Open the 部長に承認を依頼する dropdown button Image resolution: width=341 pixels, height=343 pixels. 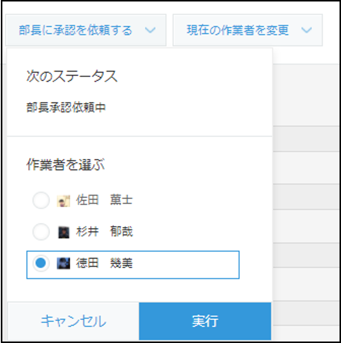pyautogui.click(x=86, y=30)
